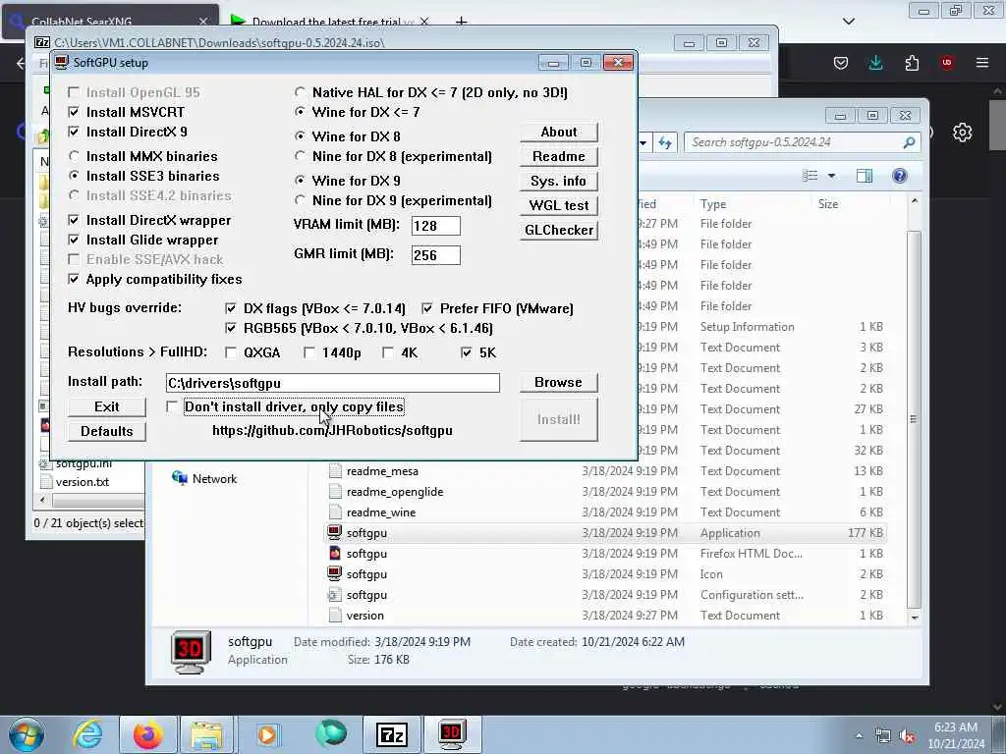Open a new Firefox tab
Screen dimensions: 1006x754
[x=461, y=22]
